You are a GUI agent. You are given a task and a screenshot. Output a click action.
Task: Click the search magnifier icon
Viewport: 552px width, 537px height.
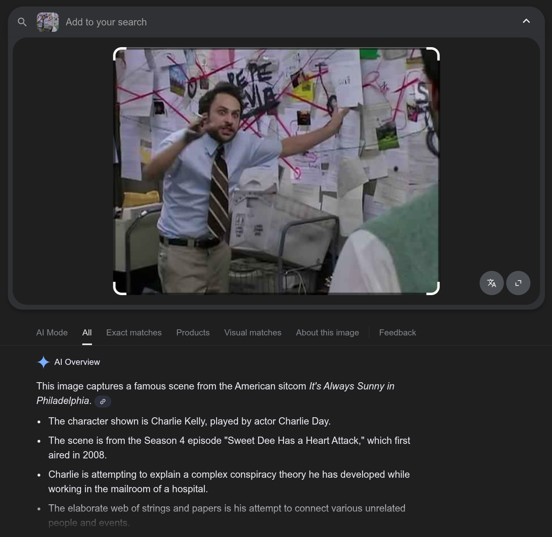click(22, 22)
